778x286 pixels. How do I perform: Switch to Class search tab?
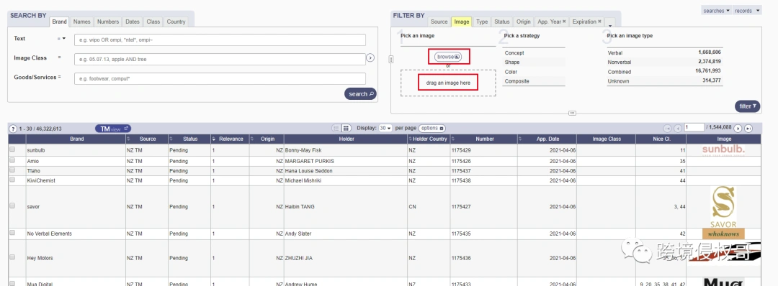[153, 22]
